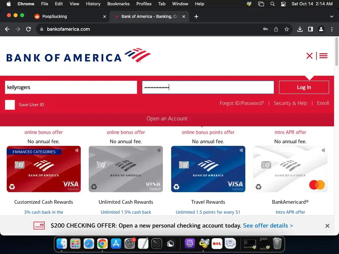339x254 pixels.
Task: Open the red hamburger menu
Action: click(x=323, y=56)
